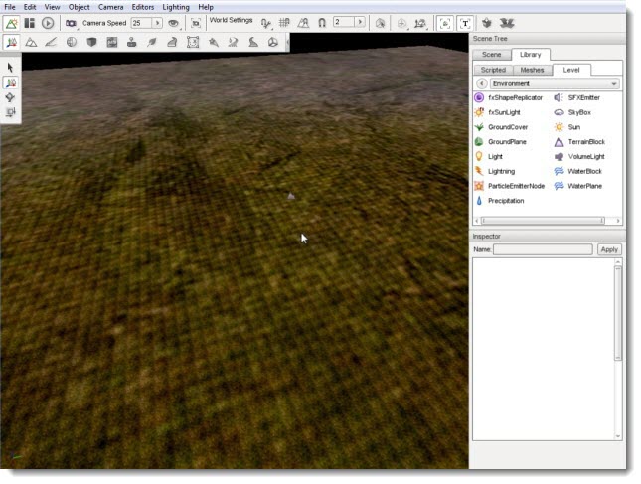Click the Lightning object icon
This screenshot has width=641, height=484.
tap(480, 171)
